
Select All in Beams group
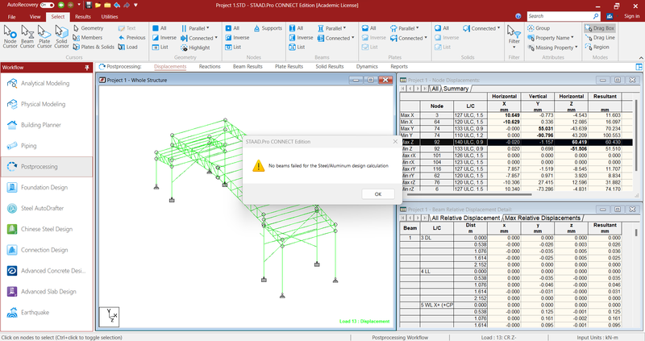(296, 28)
